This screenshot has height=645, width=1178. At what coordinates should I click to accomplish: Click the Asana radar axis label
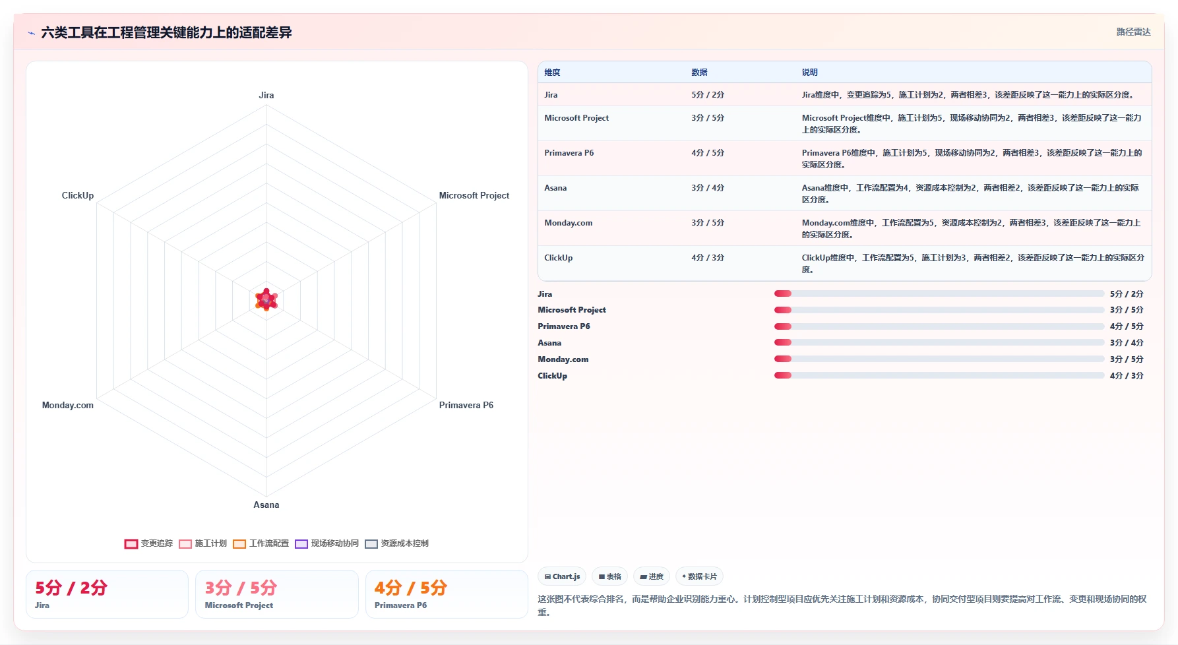point(266,505)
